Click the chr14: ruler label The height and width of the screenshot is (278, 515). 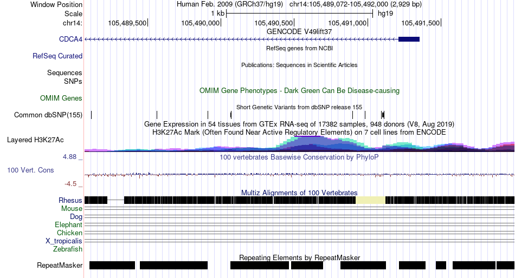(x=73, y=23)
